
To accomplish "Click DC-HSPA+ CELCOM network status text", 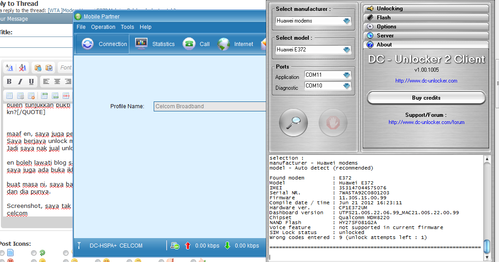I will [x=116, y=246].
